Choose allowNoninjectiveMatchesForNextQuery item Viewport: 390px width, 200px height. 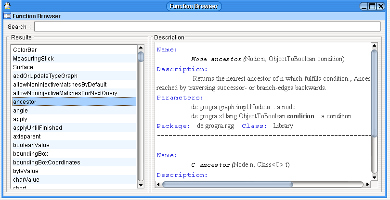point(65,93)
